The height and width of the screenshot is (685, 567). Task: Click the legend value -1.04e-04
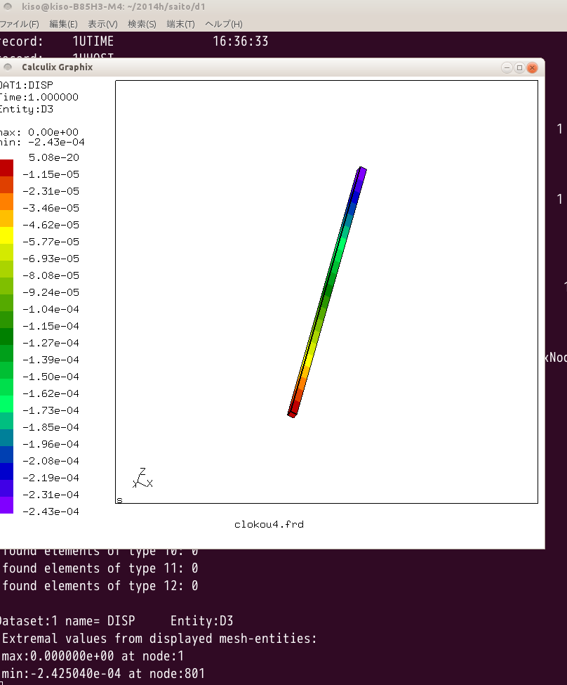click(51, 309)
